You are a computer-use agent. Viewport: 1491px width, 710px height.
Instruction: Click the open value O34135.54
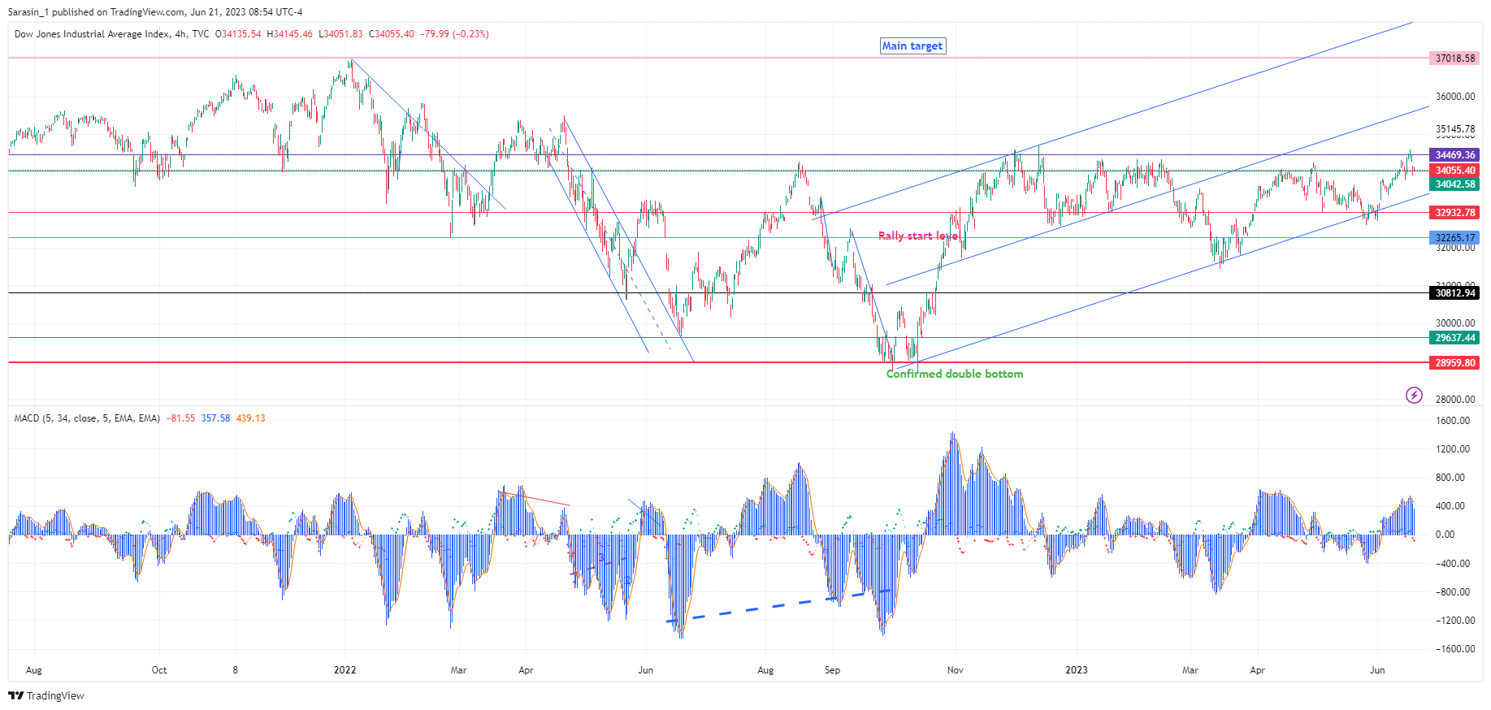238,34
